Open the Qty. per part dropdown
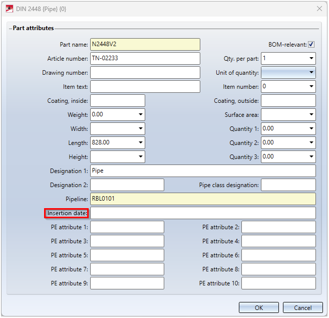This screenshot has width=329, height=318. [311, 58]
